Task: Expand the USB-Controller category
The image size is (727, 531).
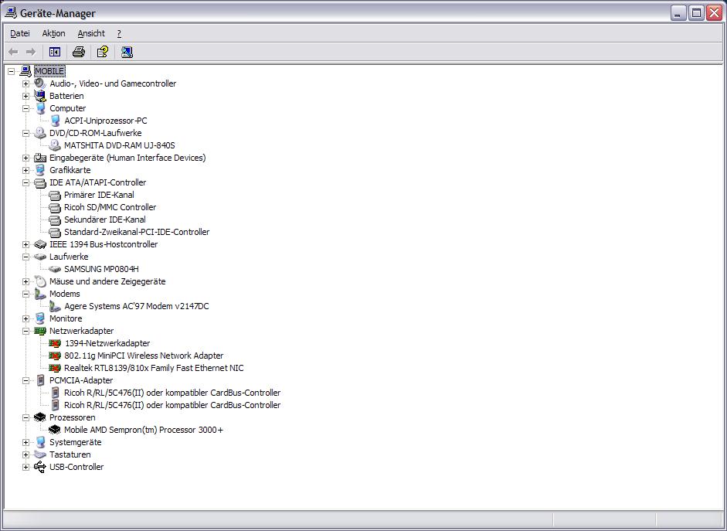Action: (26, 467)
